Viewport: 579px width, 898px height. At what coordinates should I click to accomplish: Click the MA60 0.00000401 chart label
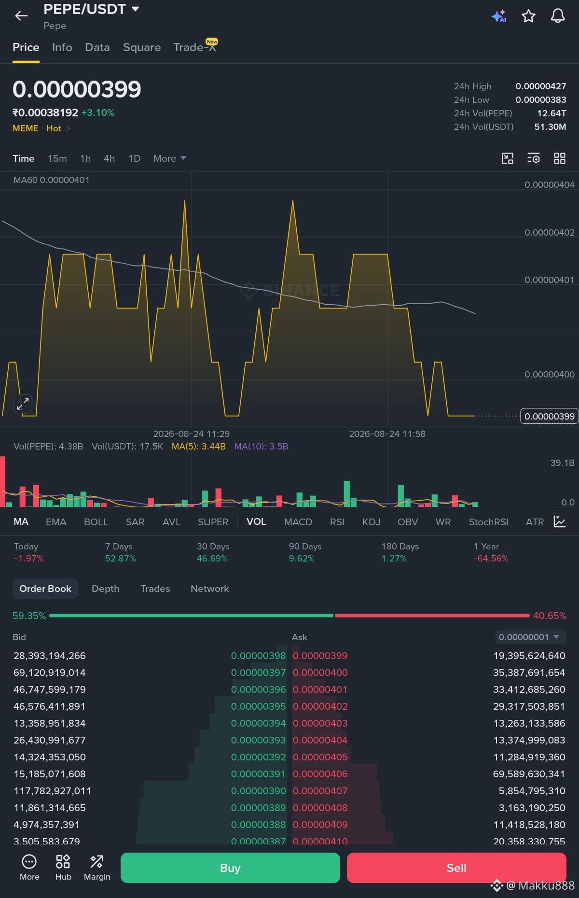click(52, 180)
